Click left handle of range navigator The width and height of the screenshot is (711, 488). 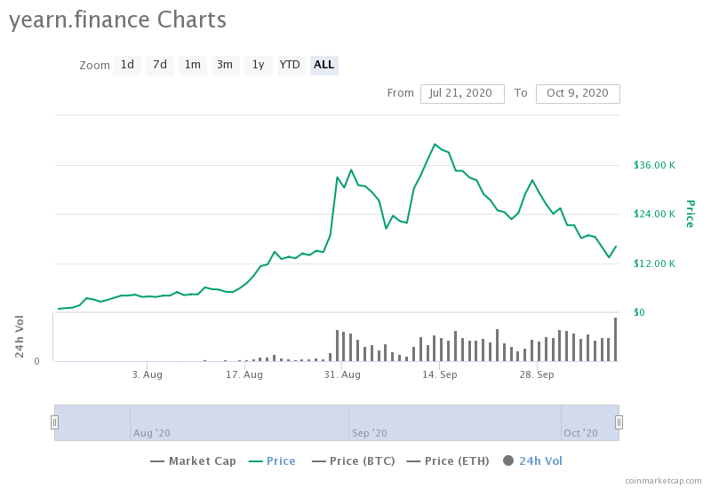click(54, 422)
